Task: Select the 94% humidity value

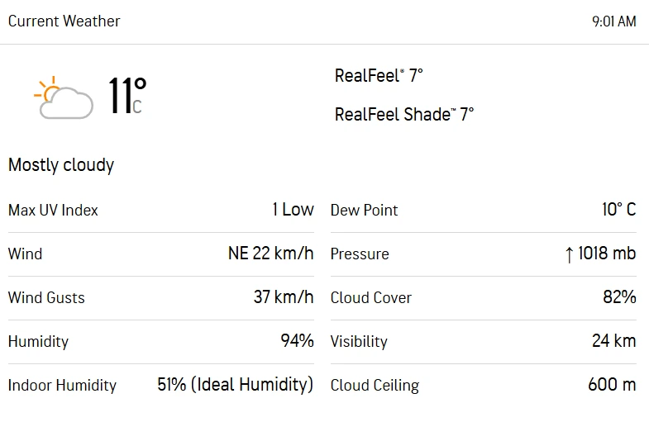Action: [x=297, y=341]
